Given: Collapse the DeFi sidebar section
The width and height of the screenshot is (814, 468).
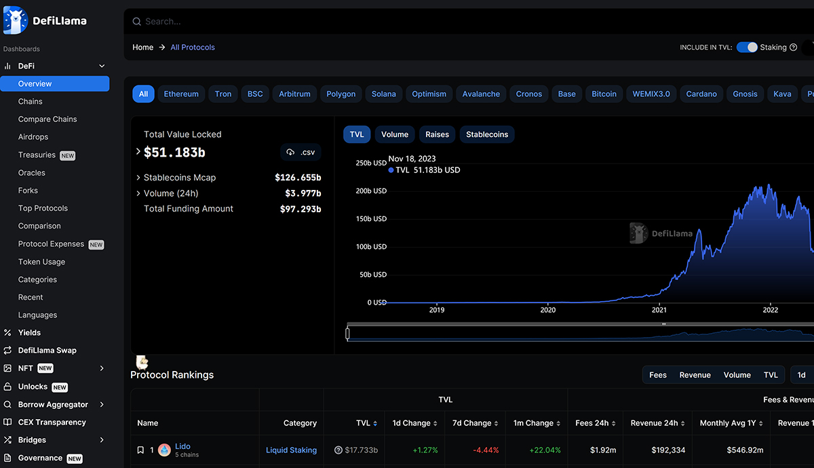Looking at the screenshot, I should (102, 66).
